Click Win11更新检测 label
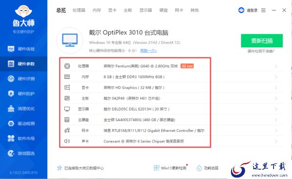Screen dimensions: 292x179 click(174, 168)
